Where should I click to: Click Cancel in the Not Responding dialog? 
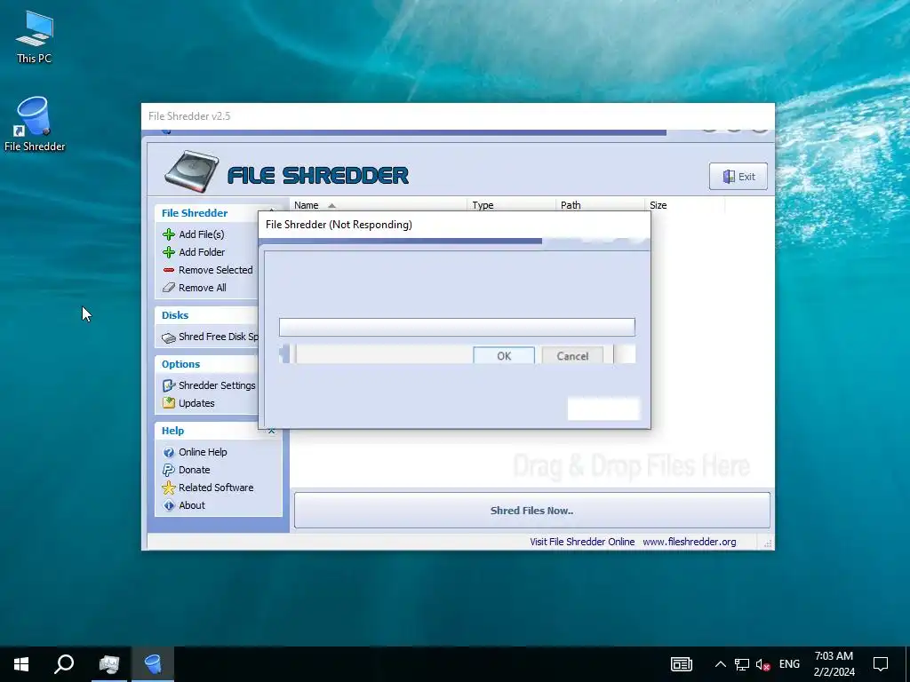point(572,356)
